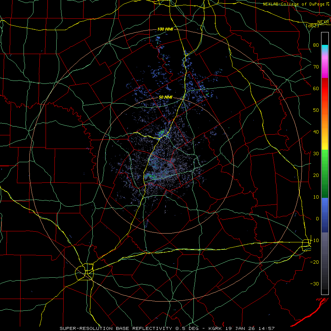Image resolution: width=331 pixels, height=331 pixels.
Task: Click the [dBZ] unit label
Action: click(312, 25)
